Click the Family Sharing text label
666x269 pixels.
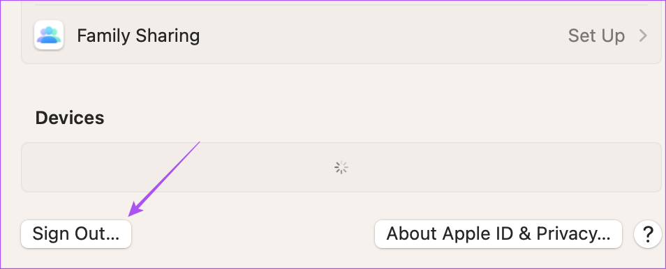pyautogui.click(x=138, y=36)
